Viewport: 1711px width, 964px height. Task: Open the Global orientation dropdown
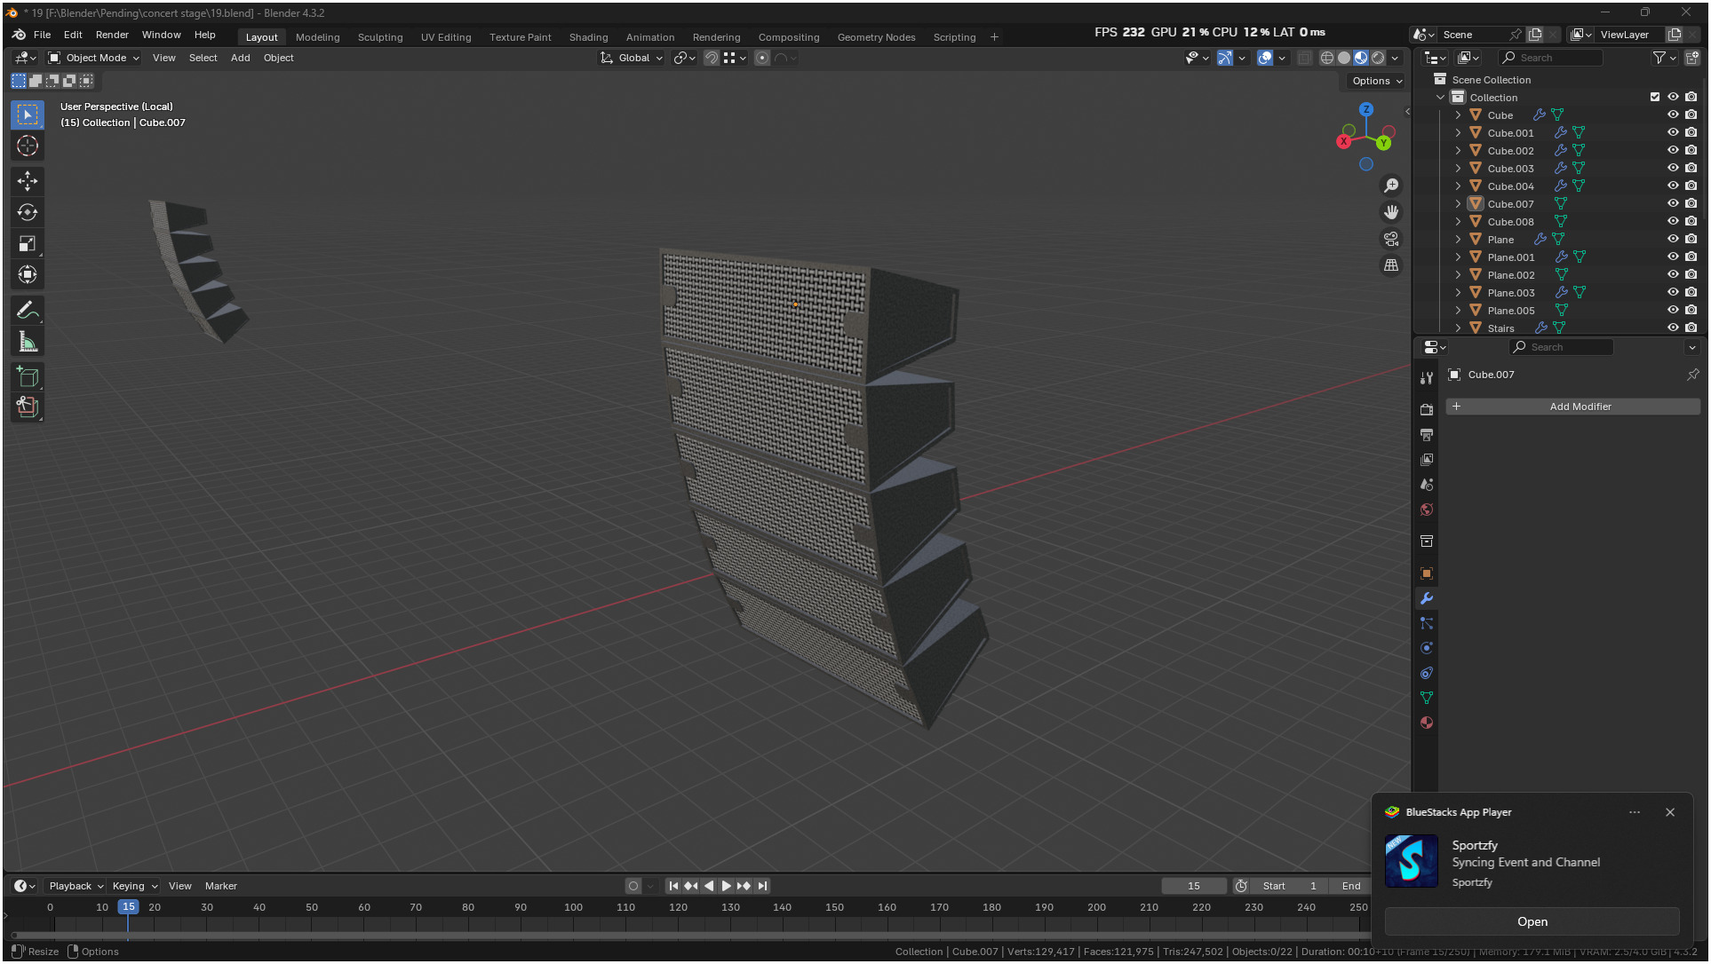(x=633, y=58)
